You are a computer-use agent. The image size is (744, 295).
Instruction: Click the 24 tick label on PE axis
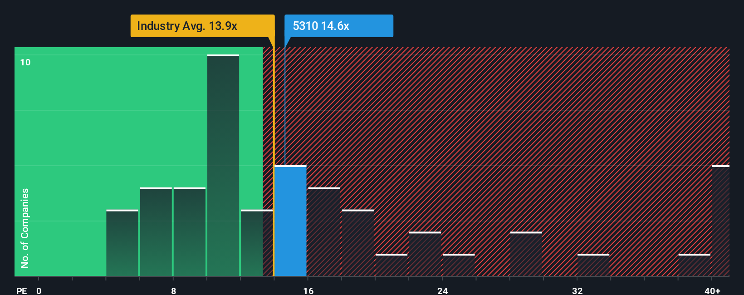(x=443, y=290)
